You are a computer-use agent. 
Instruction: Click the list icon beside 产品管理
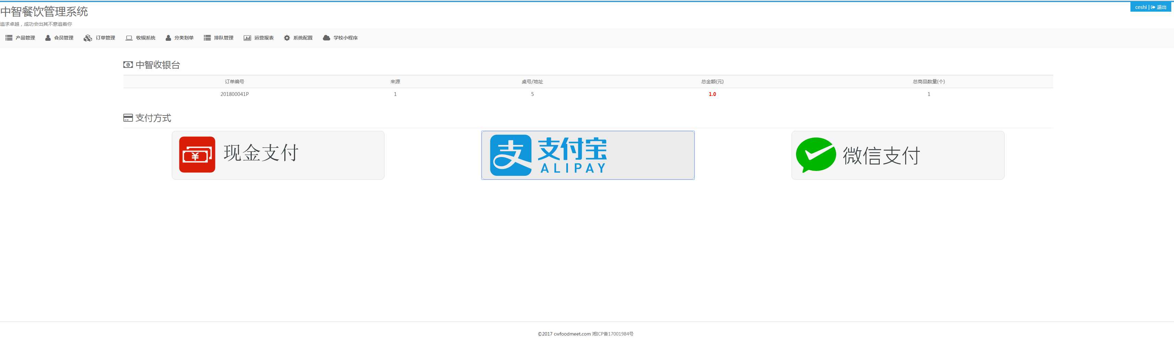coord(9,38)
